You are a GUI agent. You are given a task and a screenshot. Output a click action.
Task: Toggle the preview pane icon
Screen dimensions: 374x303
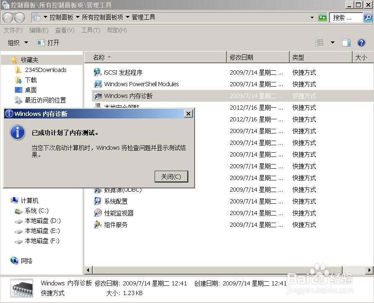pyautogui.click(x=346, y=43)
